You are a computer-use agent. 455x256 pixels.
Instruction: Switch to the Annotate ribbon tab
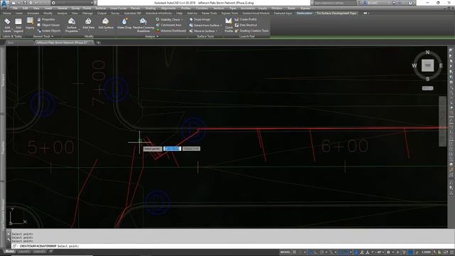pyautogui.click(x=33, y=14)
